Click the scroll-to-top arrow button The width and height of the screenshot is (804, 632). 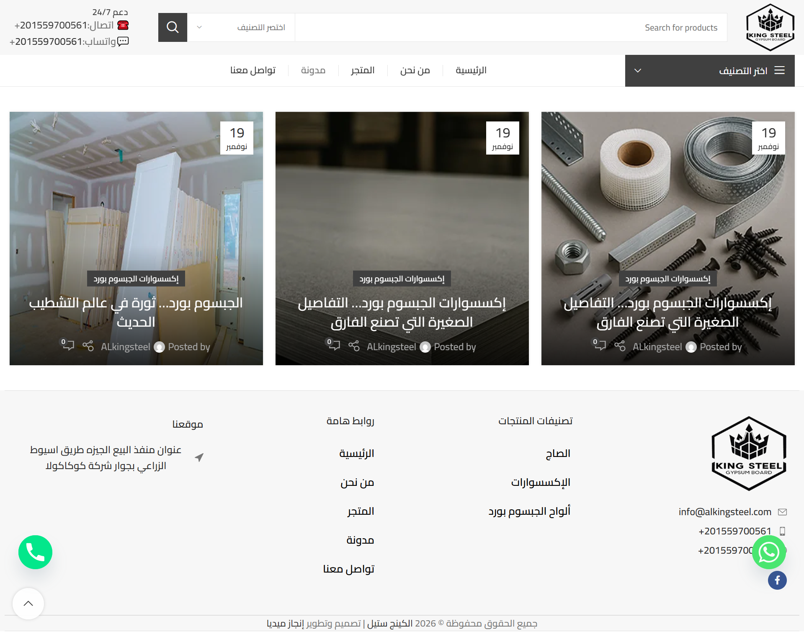tap(28, 604)
